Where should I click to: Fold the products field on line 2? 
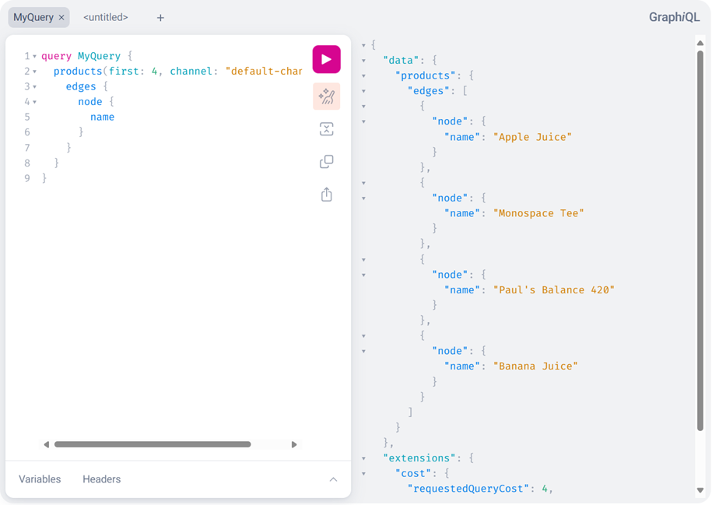point(35,72)
